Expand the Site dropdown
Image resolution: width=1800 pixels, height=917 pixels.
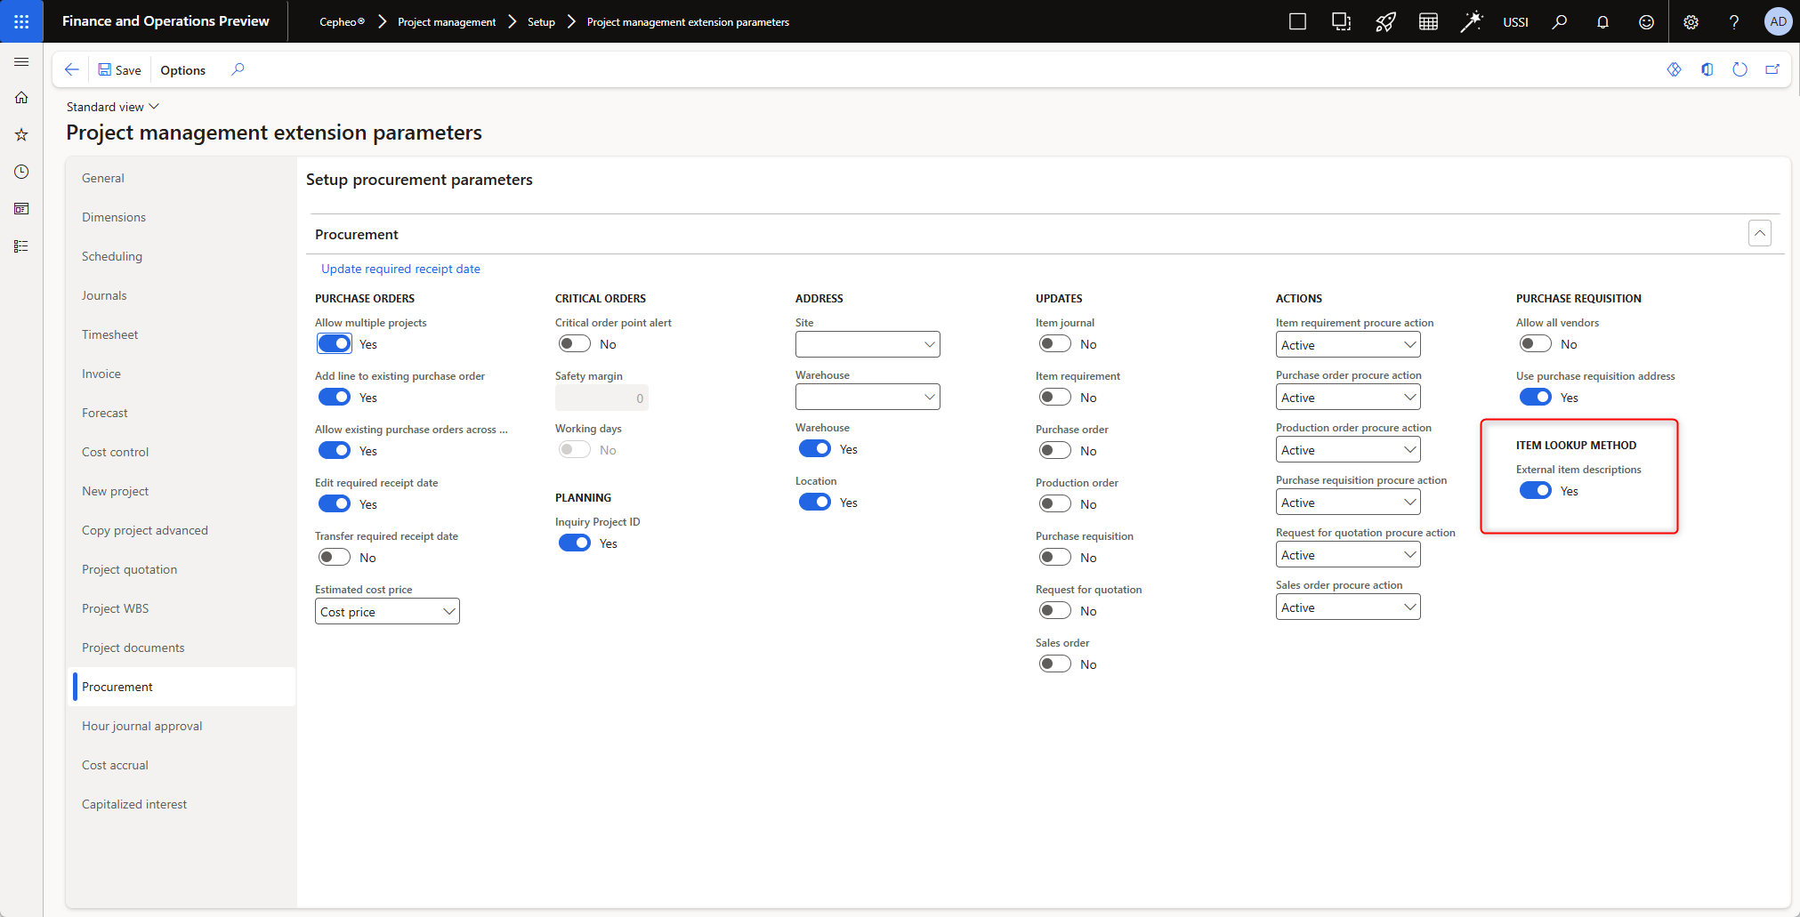[x=867, y=344]
